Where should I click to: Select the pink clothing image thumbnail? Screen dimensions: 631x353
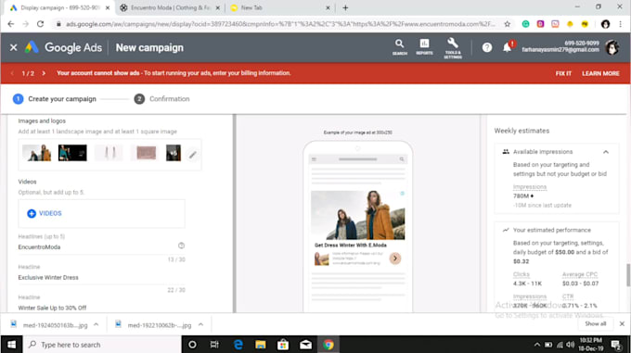[146, 153]
